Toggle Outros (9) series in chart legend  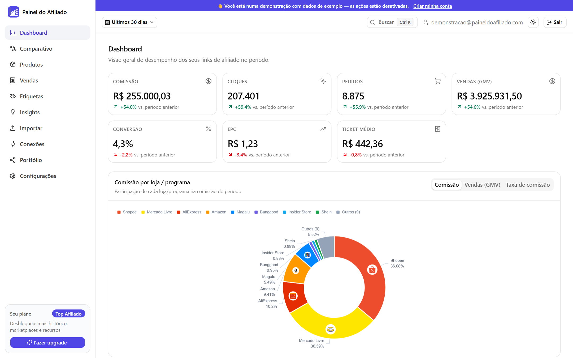tap(348, 212)
